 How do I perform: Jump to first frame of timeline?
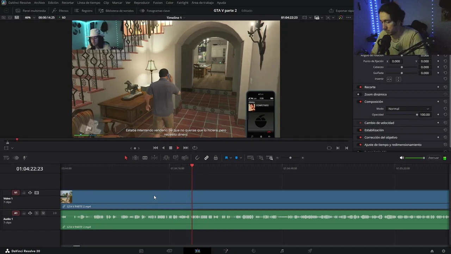pyautogui.click(x=155, y=148)
